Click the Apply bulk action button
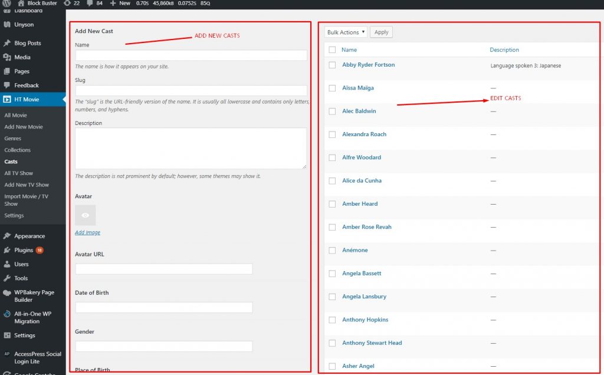The width and height of the screenshot is (604, 375). 382,32
